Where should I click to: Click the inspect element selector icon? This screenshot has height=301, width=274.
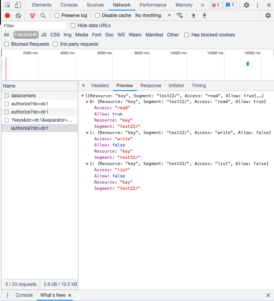[x=7, y=5]
